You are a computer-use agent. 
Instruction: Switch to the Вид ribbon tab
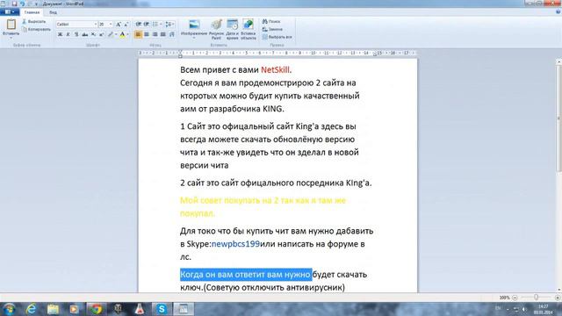(53, 12)
